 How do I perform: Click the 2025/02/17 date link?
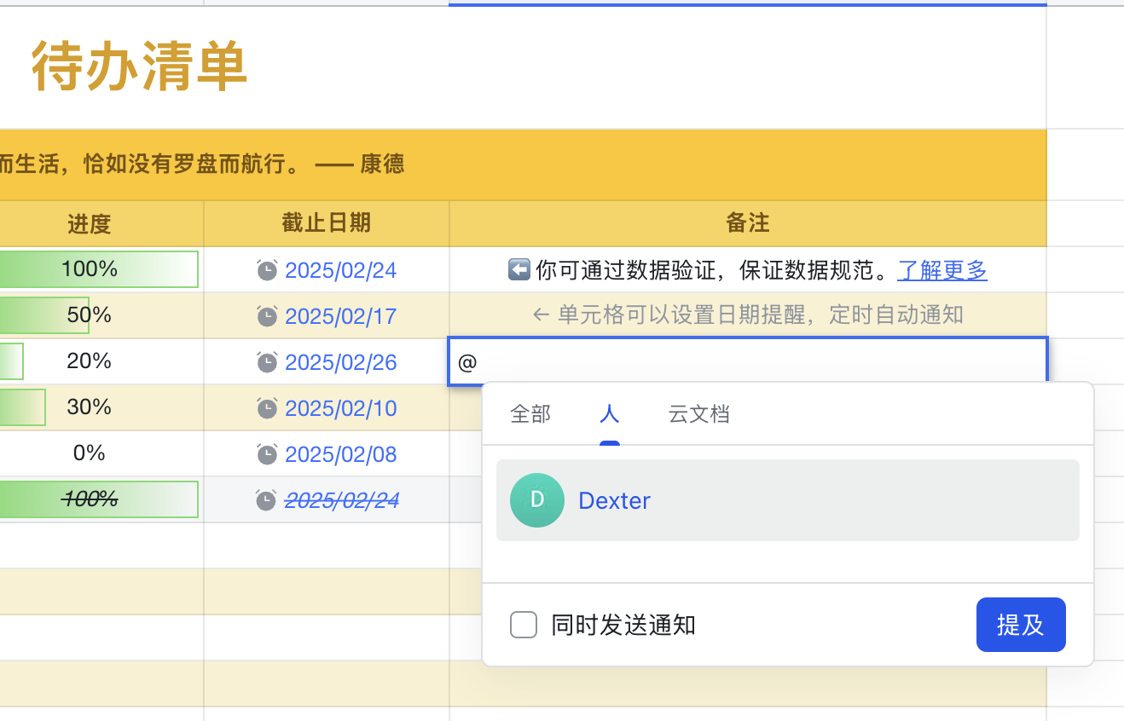(340, 316)
